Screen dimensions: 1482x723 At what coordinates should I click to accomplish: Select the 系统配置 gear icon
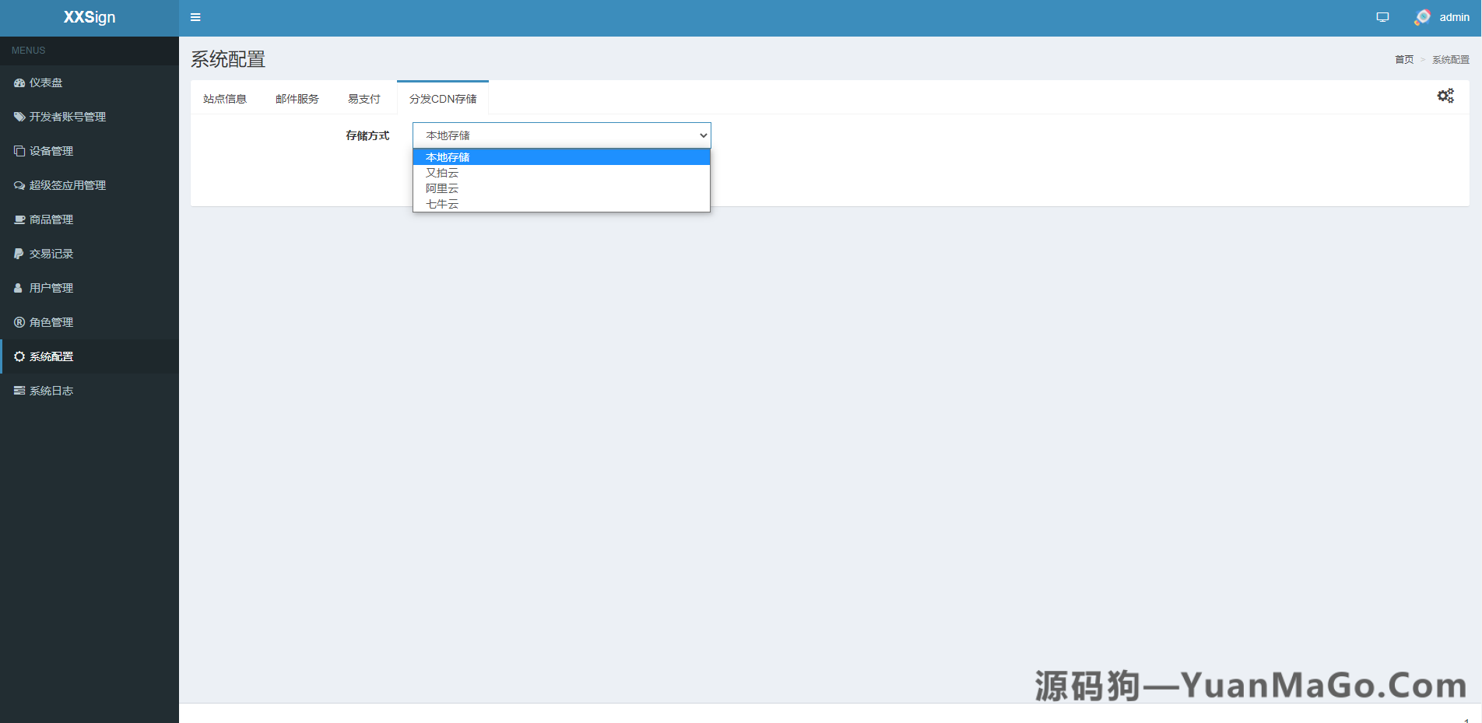(19, 356)
